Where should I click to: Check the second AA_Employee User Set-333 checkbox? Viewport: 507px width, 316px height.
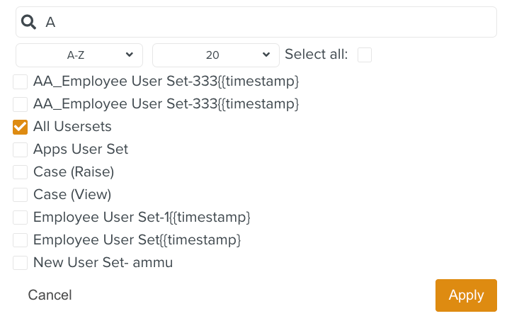coord(21,104)
